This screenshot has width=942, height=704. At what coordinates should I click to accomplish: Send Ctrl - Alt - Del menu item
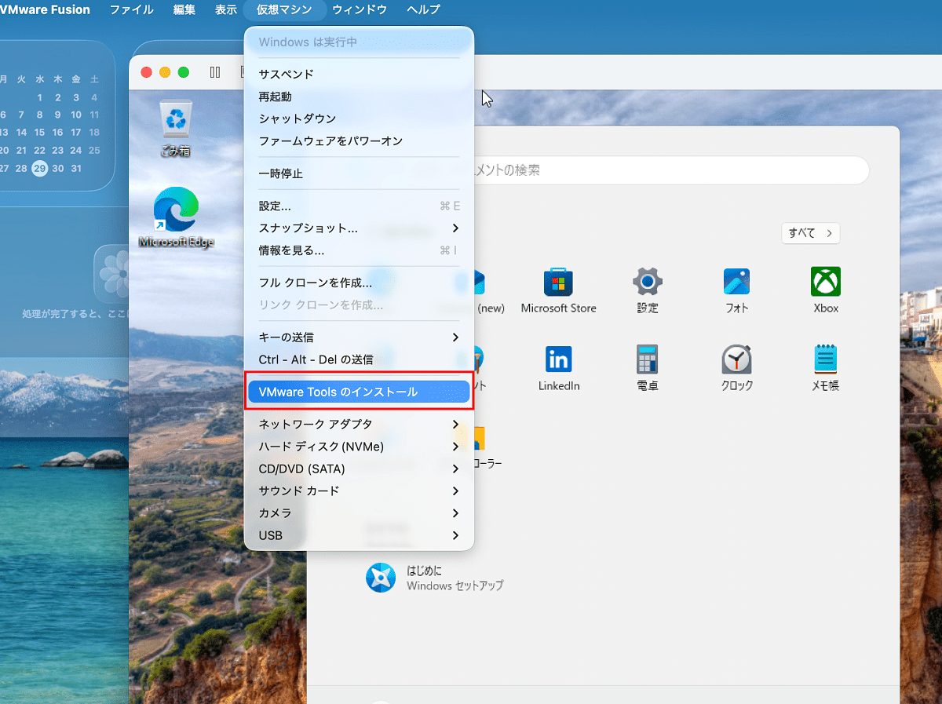tap(360, 359)
